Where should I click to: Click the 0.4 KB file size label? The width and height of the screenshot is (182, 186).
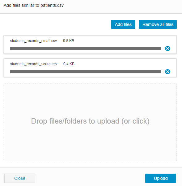(x=69, y=64)
